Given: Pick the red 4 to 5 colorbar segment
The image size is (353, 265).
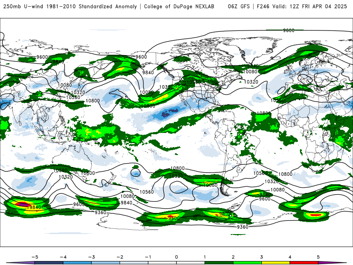Looking at the screenshot, I should (x=304, y=263).
